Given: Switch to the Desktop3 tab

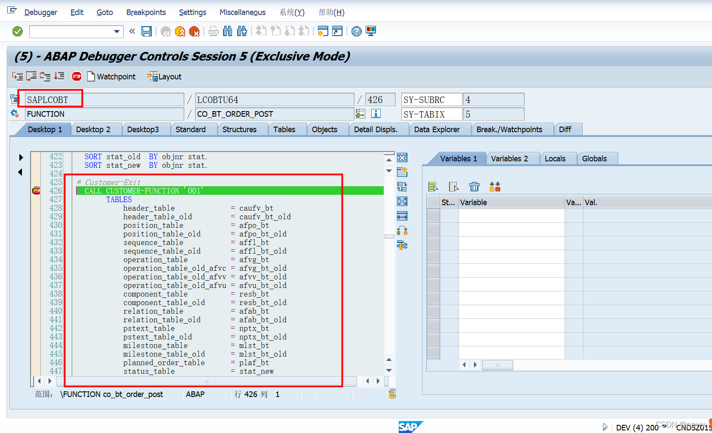Looking at the screenshot, I should click(x=143, y=130).
